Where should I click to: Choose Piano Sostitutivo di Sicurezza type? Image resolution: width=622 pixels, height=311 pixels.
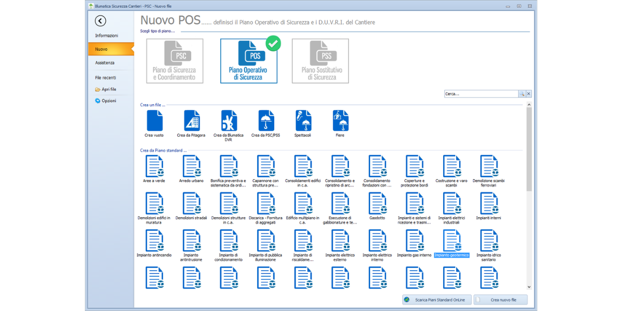click(x=320, y=61)
